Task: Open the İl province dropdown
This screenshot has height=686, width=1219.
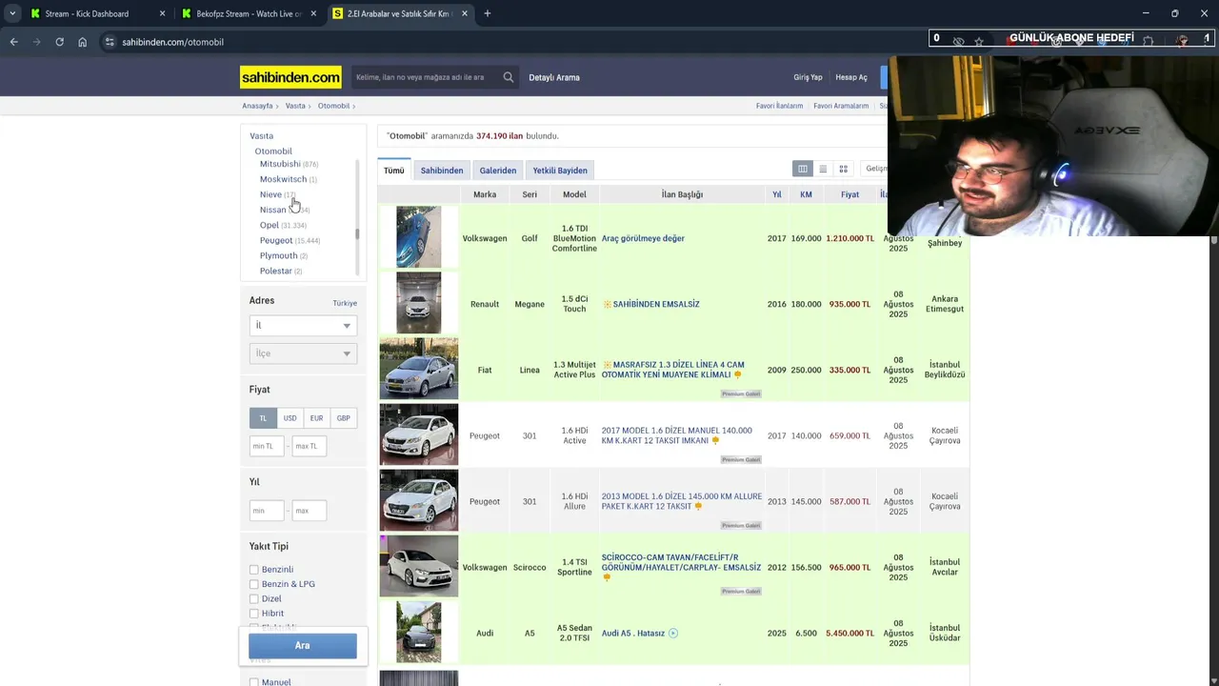Action: tap(303, 326)
